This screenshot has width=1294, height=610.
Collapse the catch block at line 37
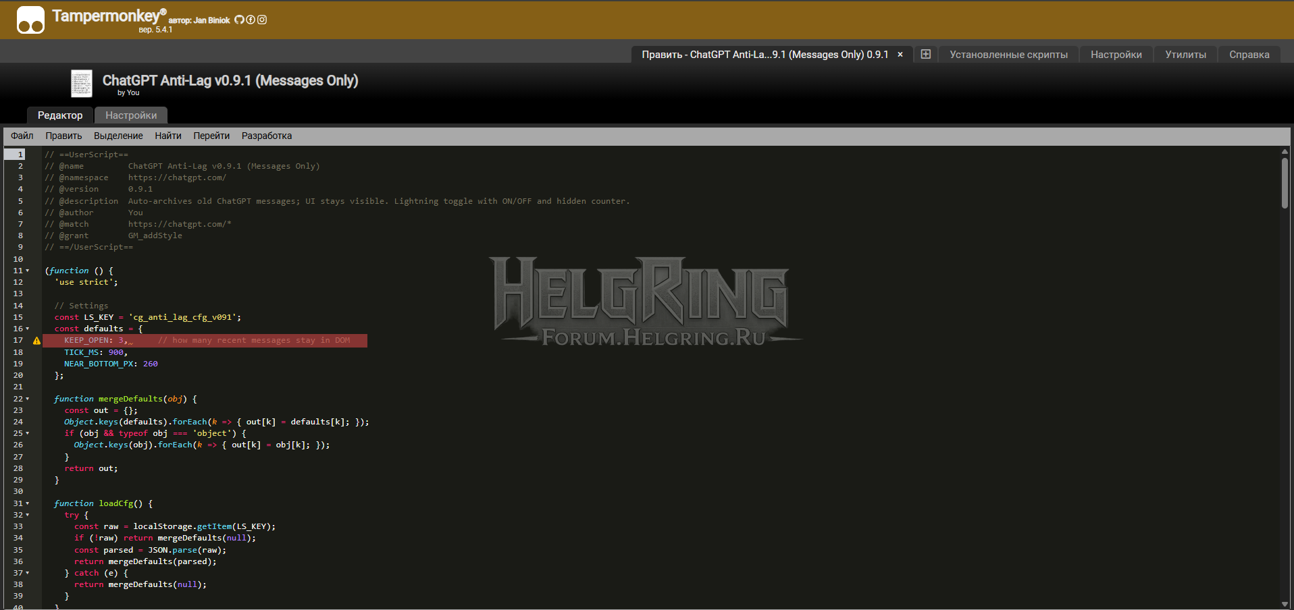coord(28,573)
